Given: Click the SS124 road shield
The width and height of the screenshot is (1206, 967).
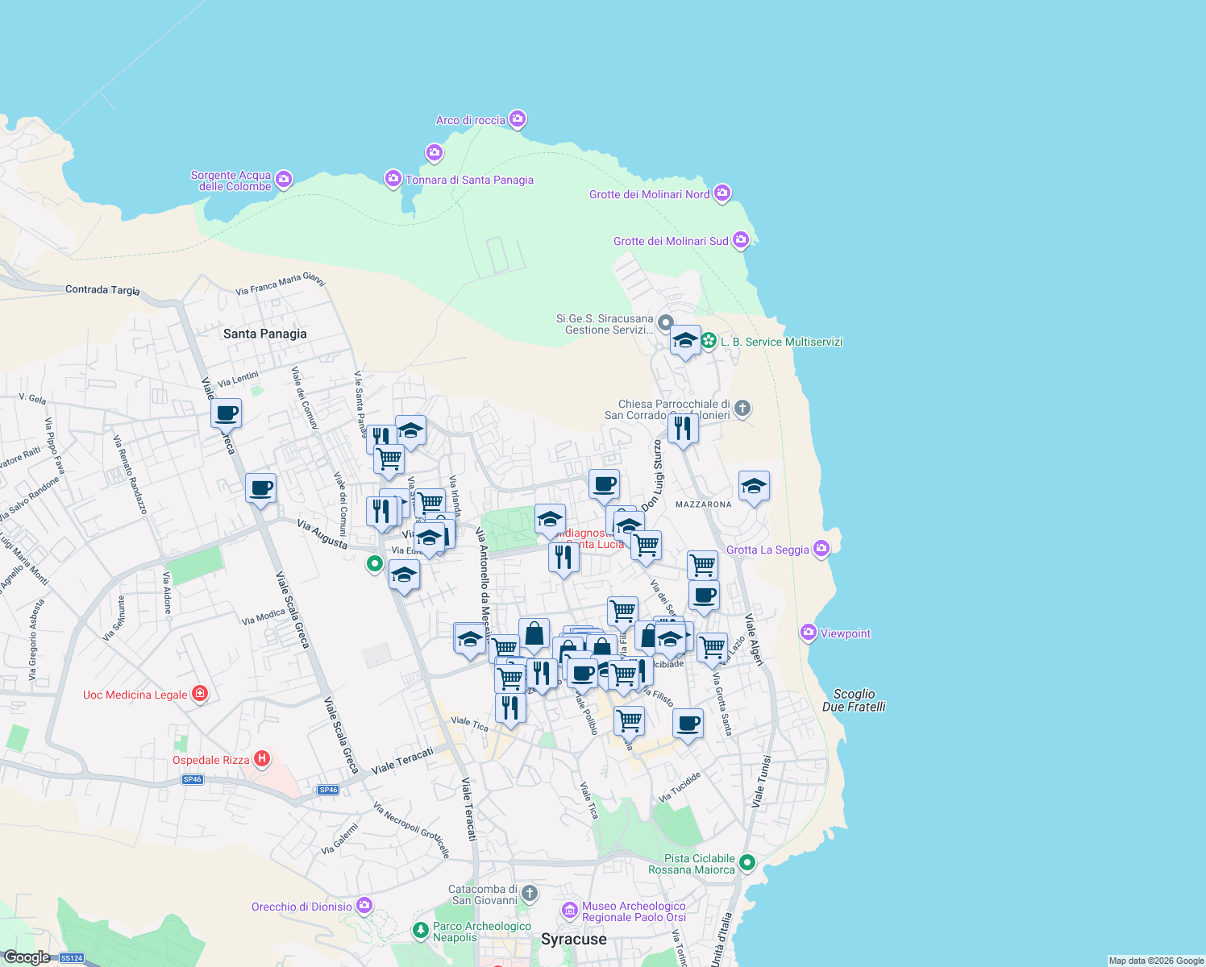Looking at the screenshot, I should [72, 958].
